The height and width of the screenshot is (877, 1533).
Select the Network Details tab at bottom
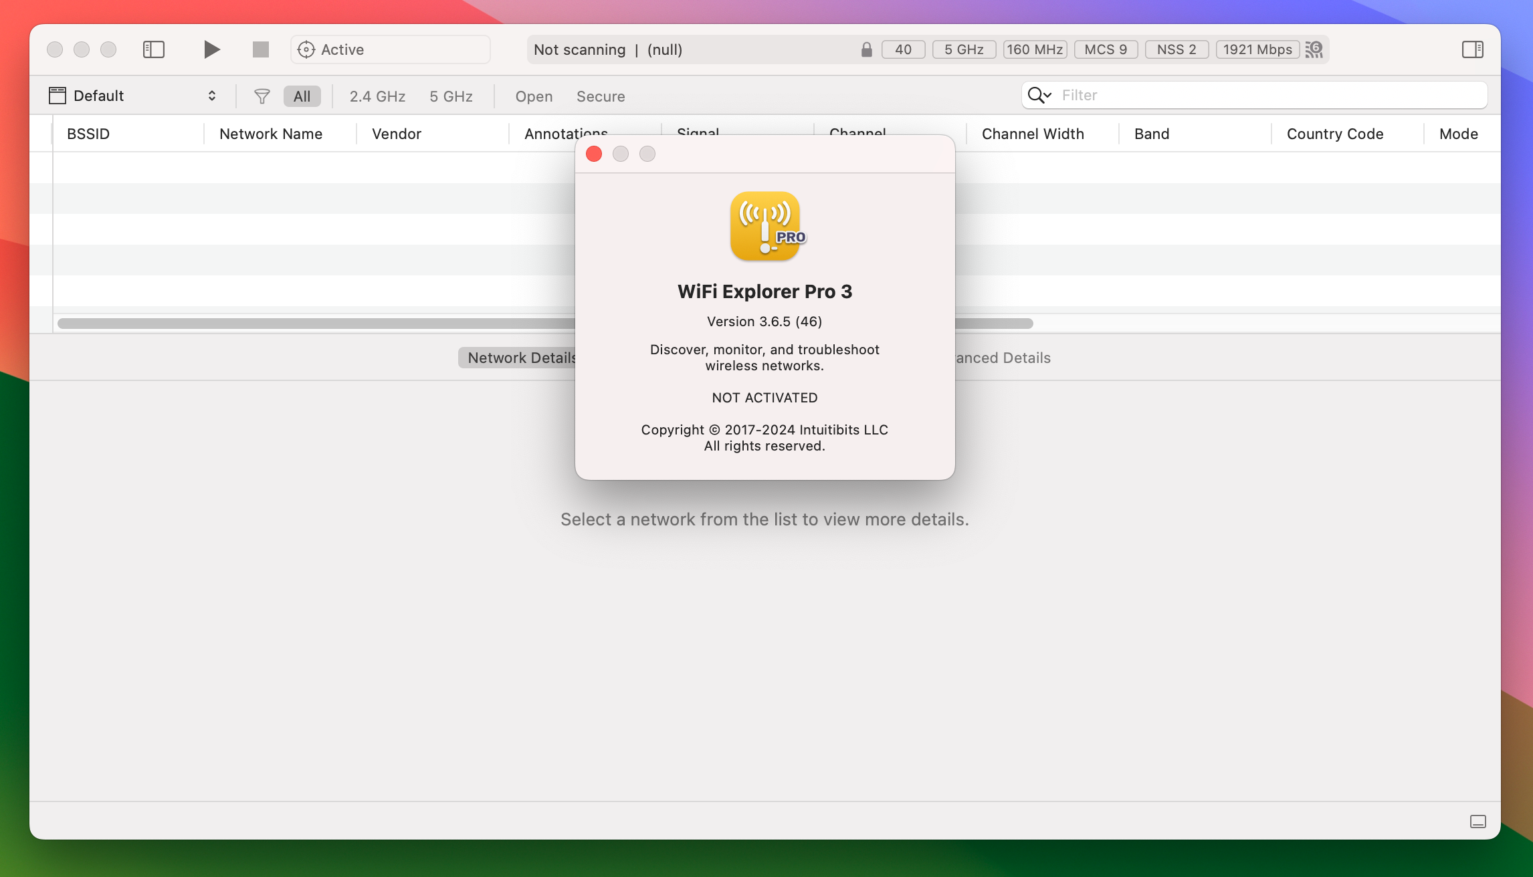click(523, 357)
